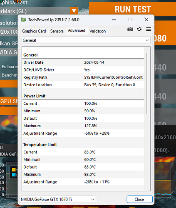The width and height of the screenshot is (176, 208).
Task: Select the Driver Date value 2024-08-14
Action: coord(94,62)
